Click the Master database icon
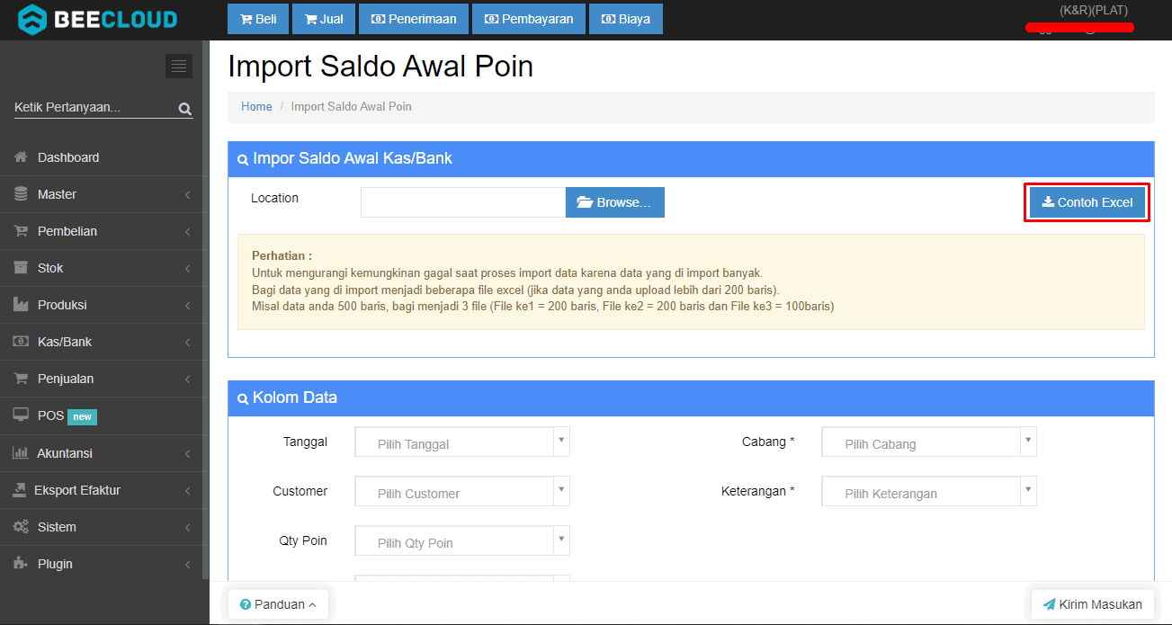The width and height of the screenshot is (1172, 625). (21, 194)
